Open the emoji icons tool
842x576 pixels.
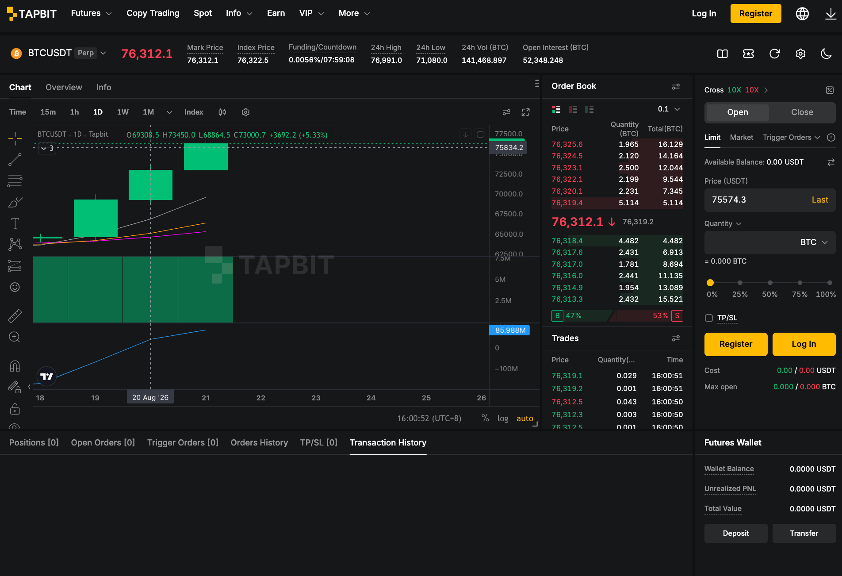coord(15,287)
